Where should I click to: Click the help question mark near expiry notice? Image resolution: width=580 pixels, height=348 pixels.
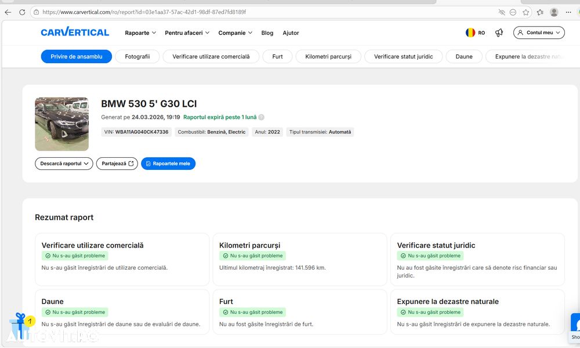262,117
